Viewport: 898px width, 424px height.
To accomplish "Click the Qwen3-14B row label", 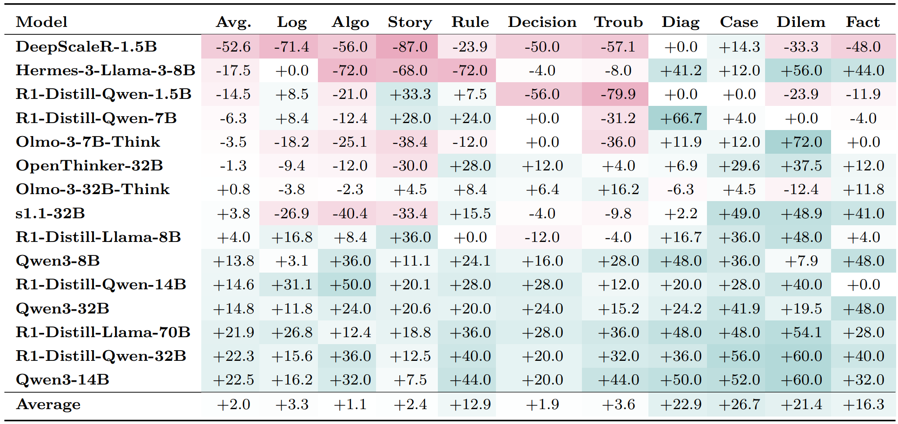I will click(62, 379).
